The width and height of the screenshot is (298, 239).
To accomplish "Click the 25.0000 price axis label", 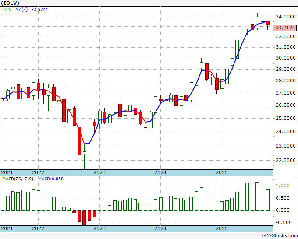I will (x=285, y=118).
